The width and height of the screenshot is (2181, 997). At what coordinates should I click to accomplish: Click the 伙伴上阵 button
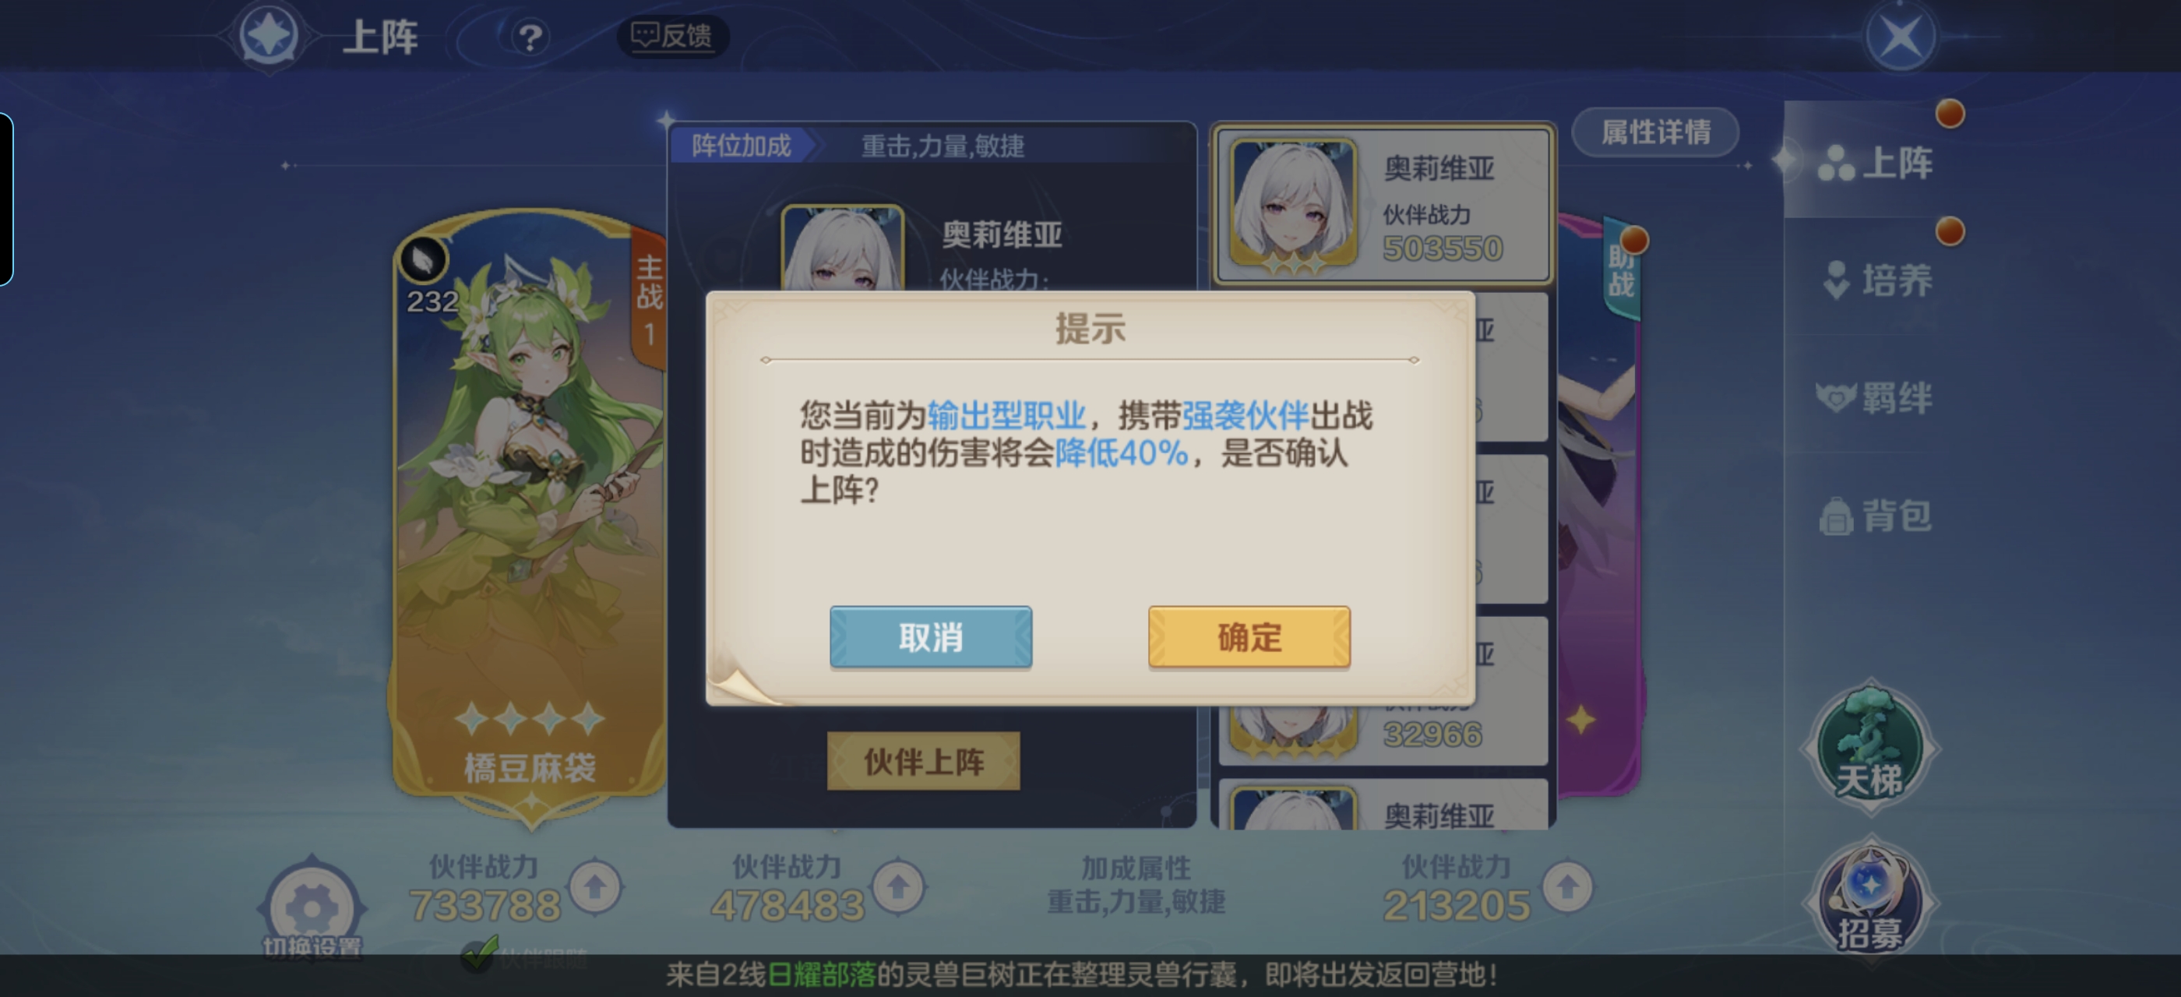tap(923, 762)
